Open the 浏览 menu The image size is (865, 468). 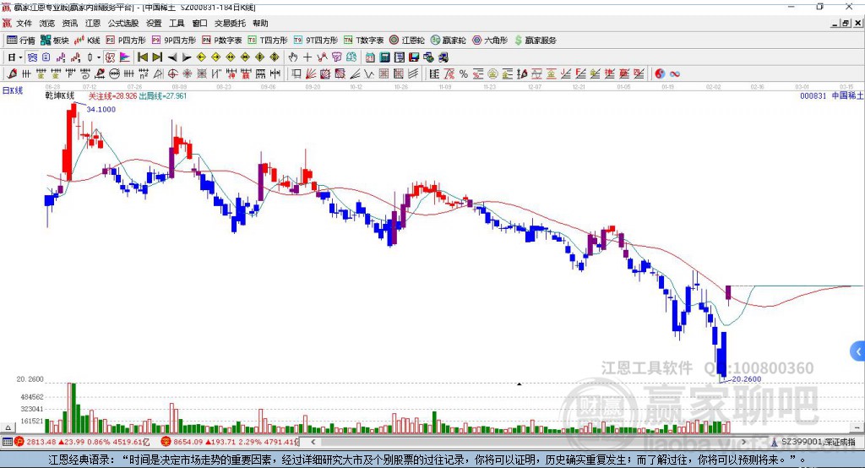click(x=47, y=23)
